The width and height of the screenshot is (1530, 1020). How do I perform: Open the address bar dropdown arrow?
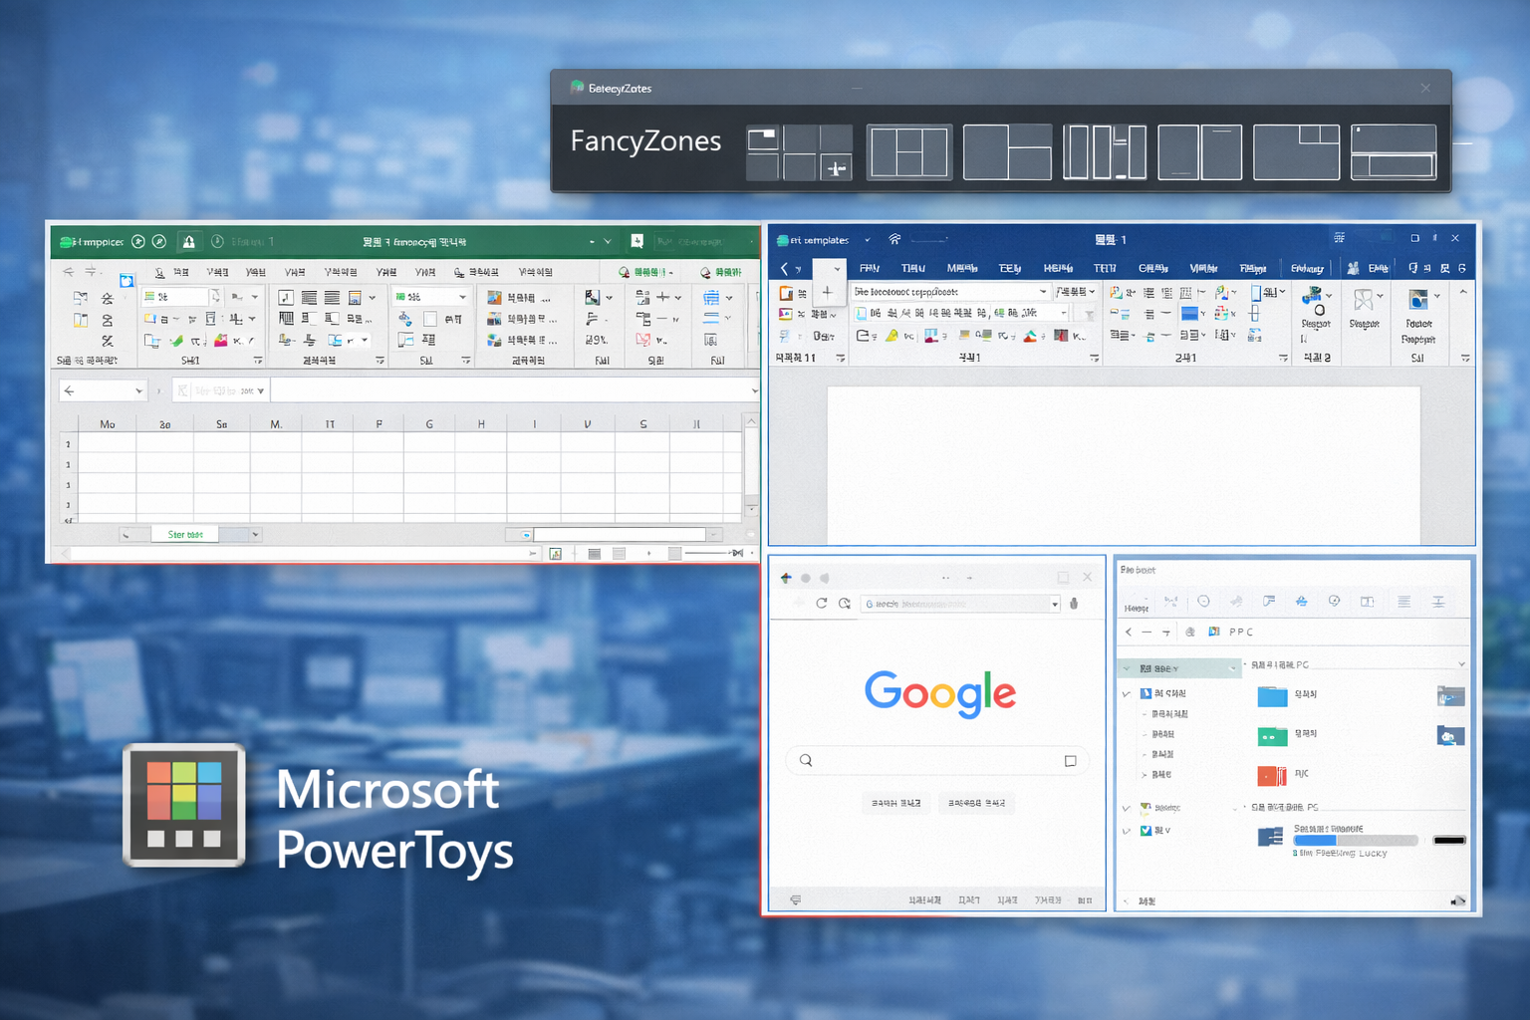(x=1054, y=604)
